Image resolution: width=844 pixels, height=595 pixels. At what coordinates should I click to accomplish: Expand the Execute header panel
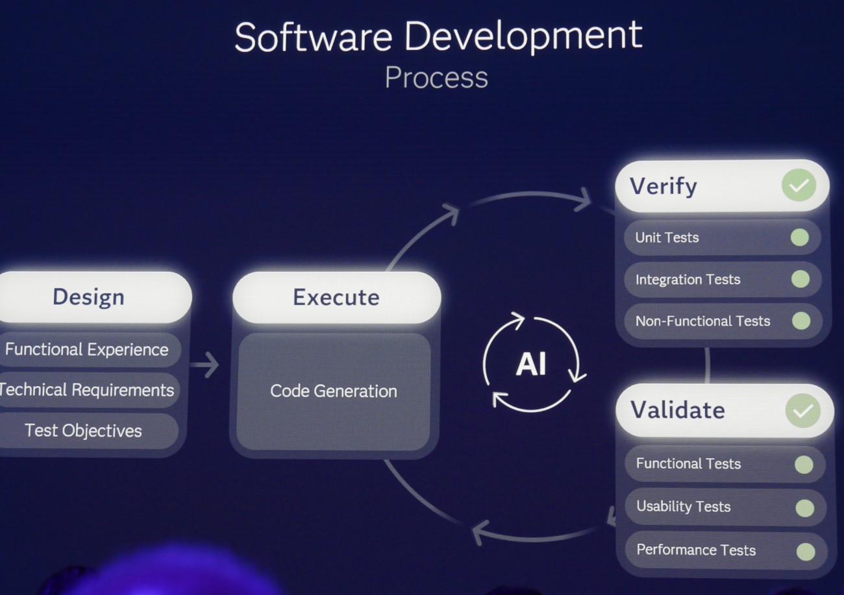tap(336, 297)
